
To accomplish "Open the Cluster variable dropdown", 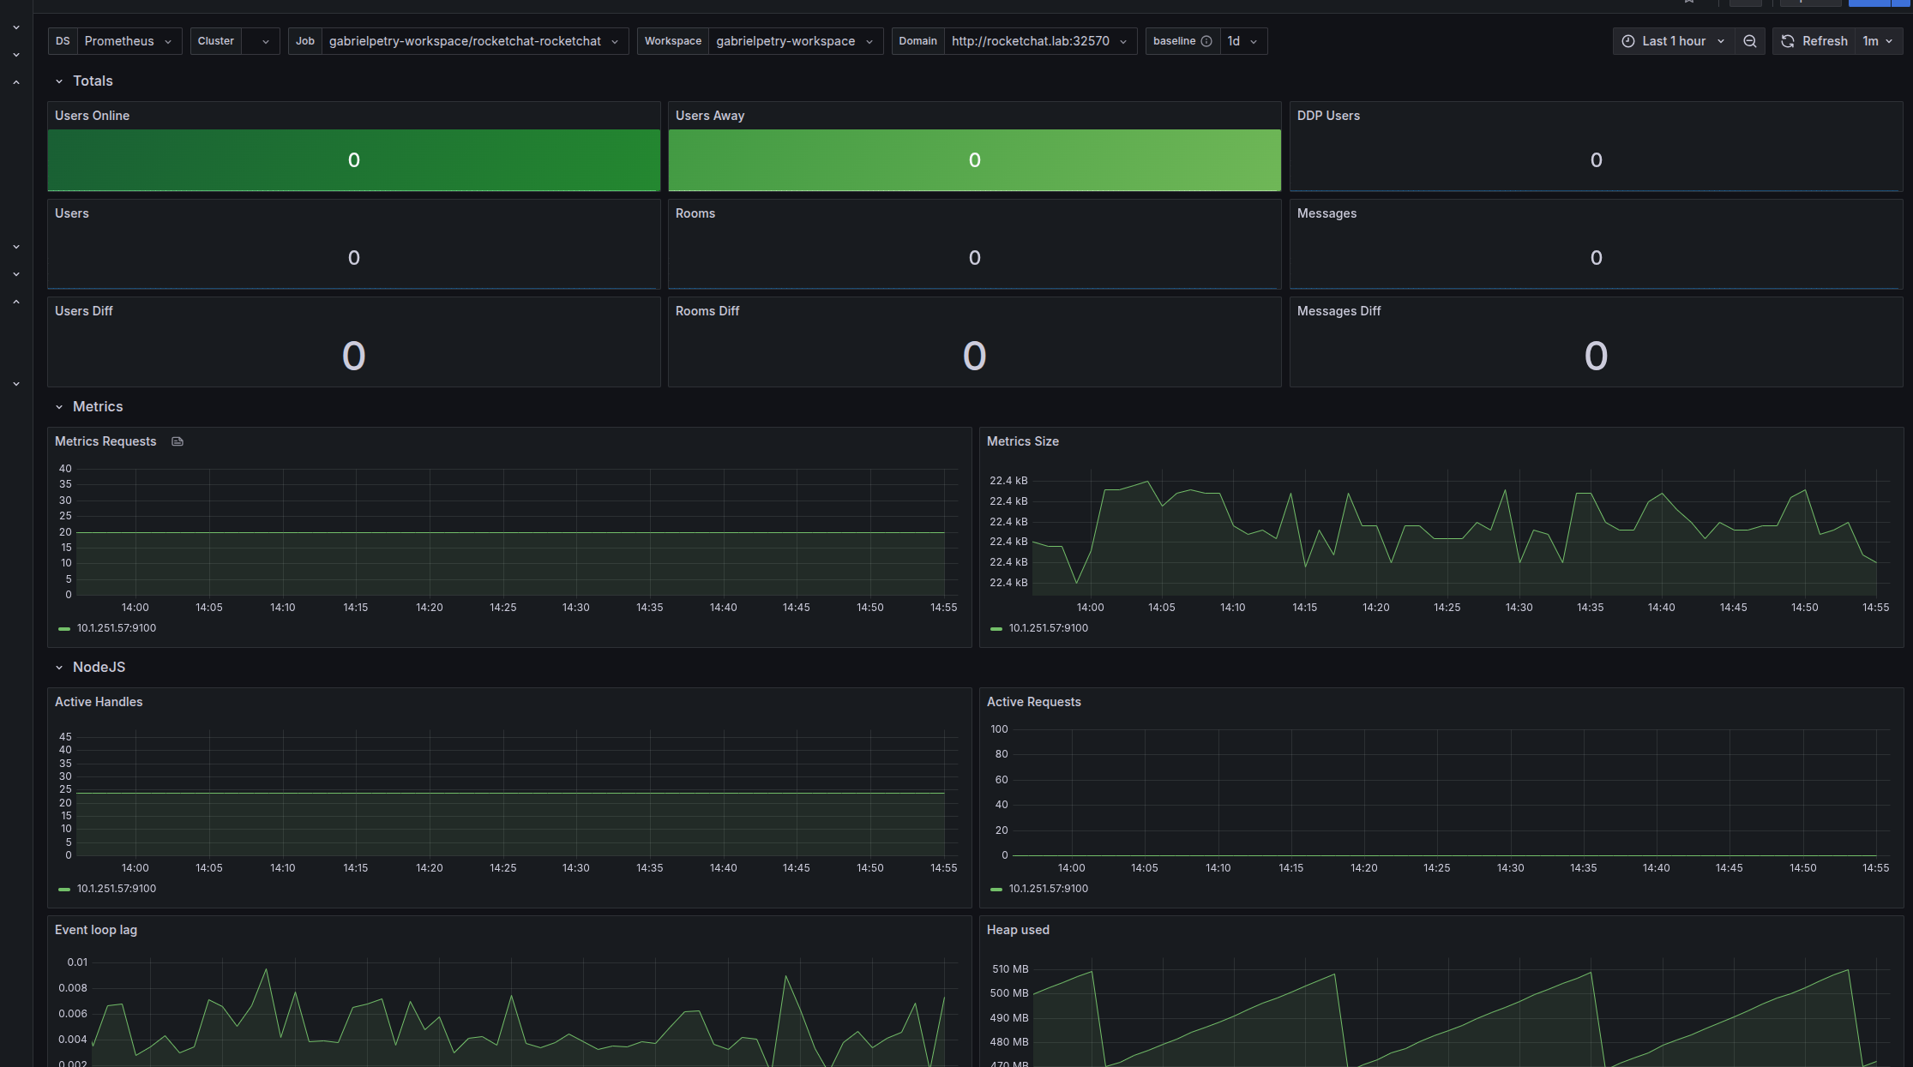I will 260,41.
